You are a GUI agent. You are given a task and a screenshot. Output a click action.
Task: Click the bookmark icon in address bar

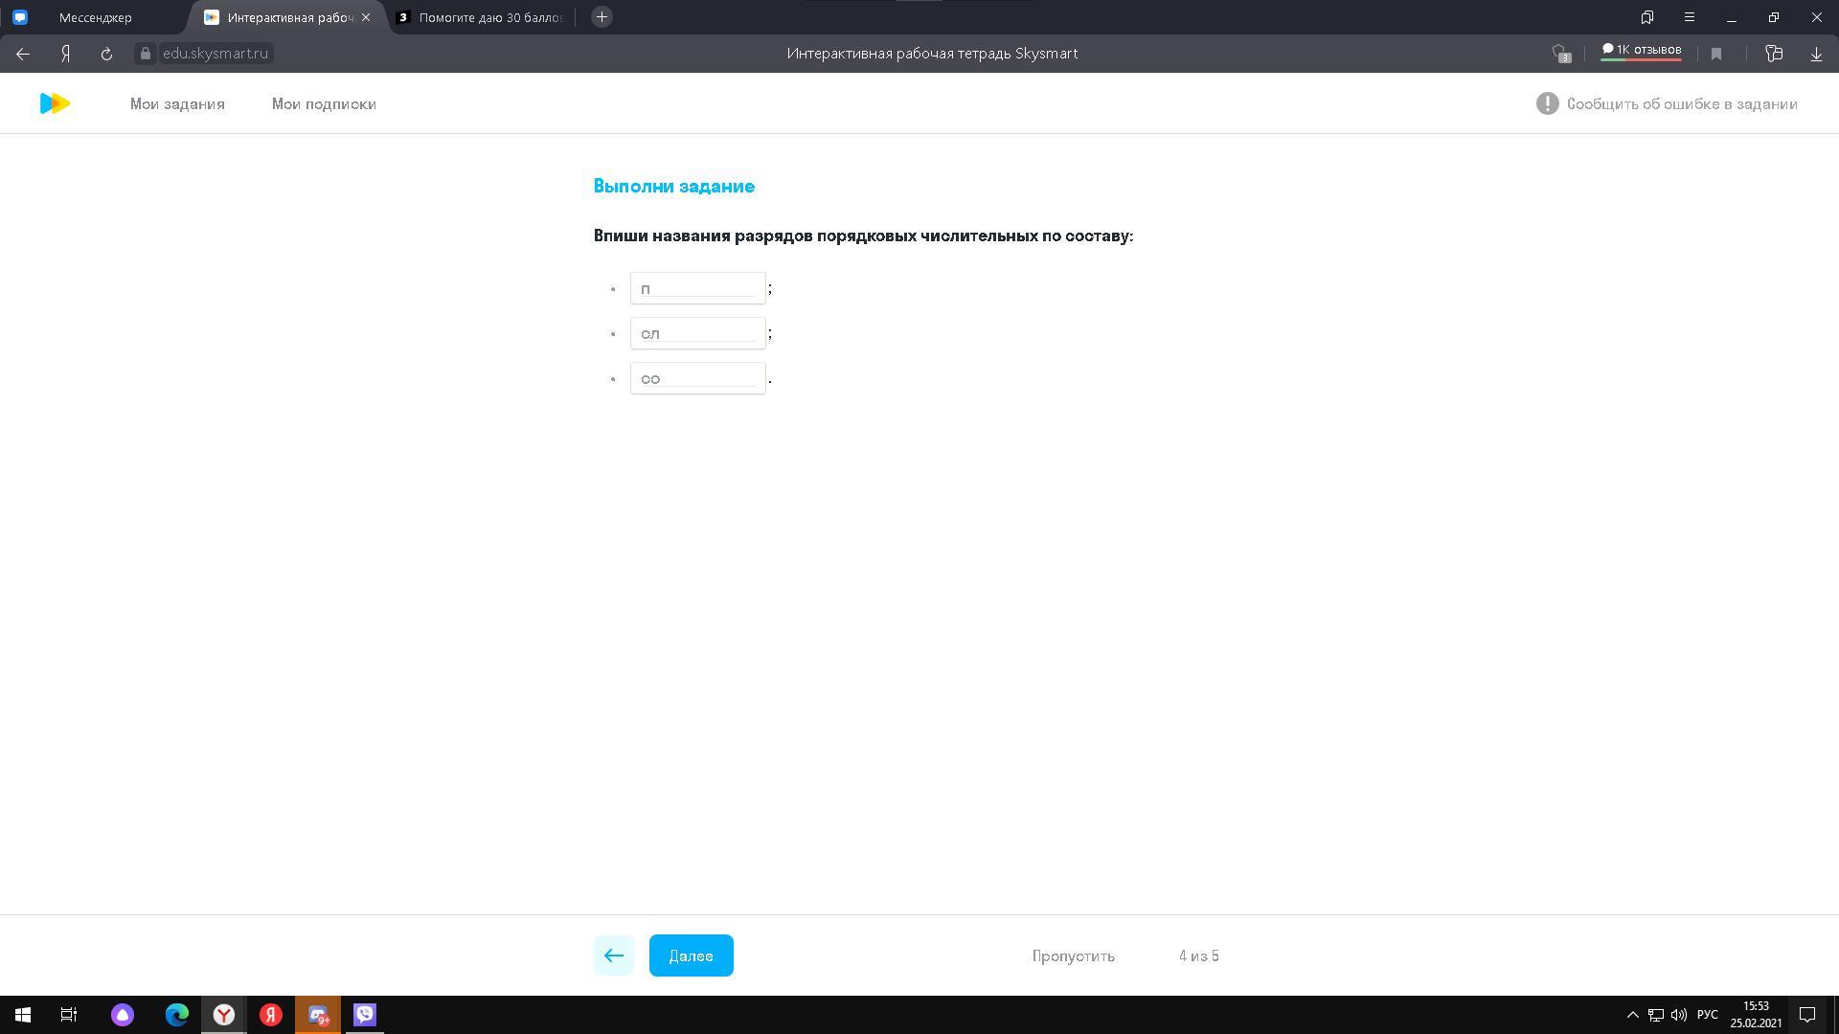click(x=1716, y=54)
